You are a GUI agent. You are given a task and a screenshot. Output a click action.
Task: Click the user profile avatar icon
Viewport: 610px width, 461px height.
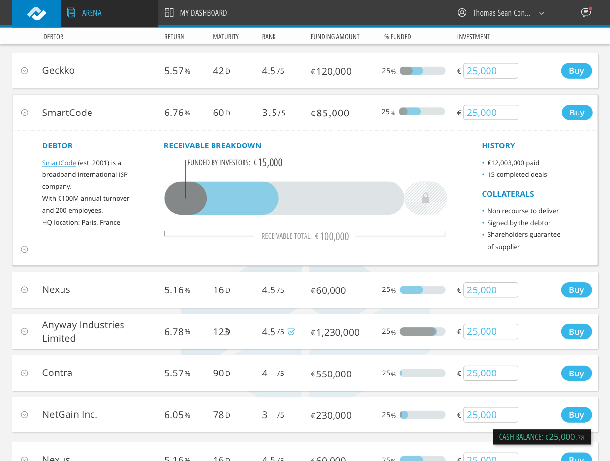point(462,13)
